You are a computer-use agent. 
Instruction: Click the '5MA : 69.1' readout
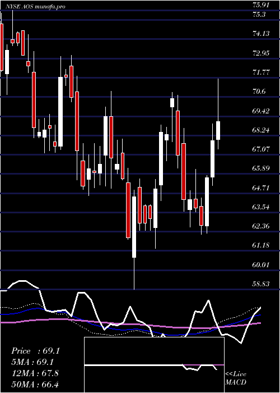click(x=32, y=362)
